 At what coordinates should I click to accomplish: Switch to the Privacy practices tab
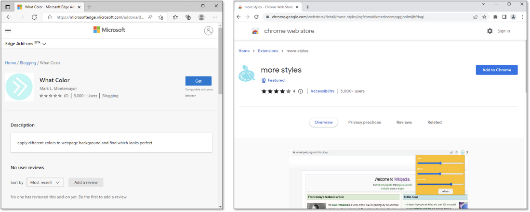pos(364,122)
